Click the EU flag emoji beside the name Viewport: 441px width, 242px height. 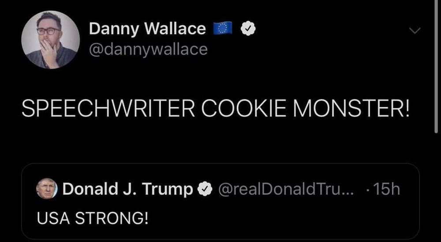pyautogui.click(x=222, y=29)
